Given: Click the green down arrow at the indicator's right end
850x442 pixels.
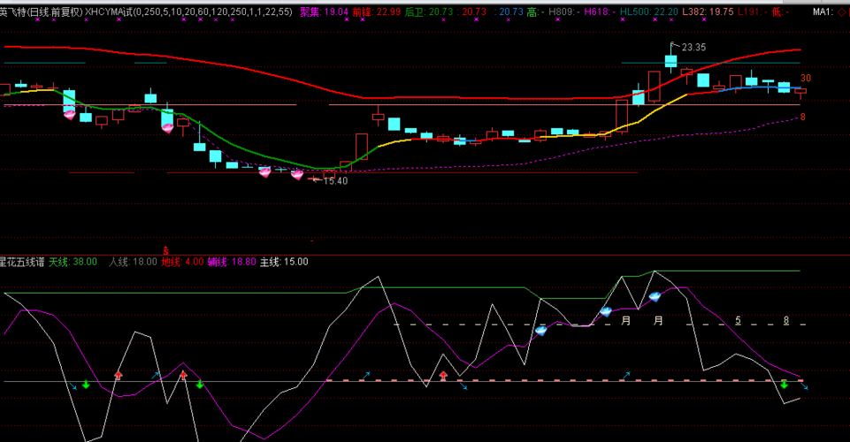Looking at the screenshot, I should [x=784, y=385].
